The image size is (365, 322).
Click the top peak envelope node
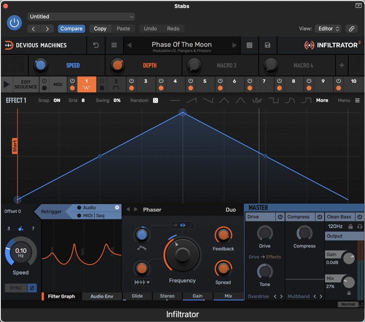[x=183, y=113]
